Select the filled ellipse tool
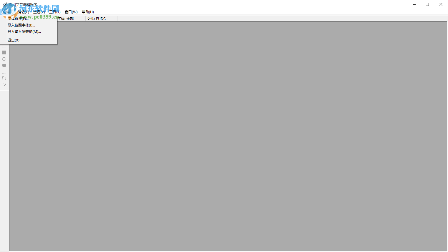Image resolution: width=448 pixels, height=252 pixels. (x=4, y=66)
